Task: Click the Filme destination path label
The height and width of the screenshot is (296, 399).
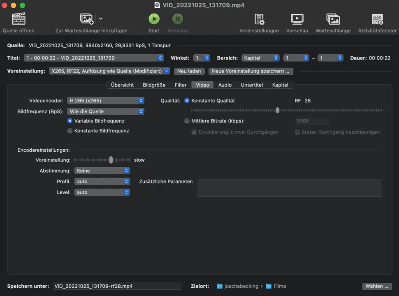Action: pos(280,286)
